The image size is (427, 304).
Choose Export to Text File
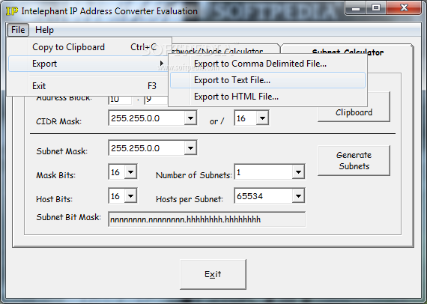tap(267, 80)
